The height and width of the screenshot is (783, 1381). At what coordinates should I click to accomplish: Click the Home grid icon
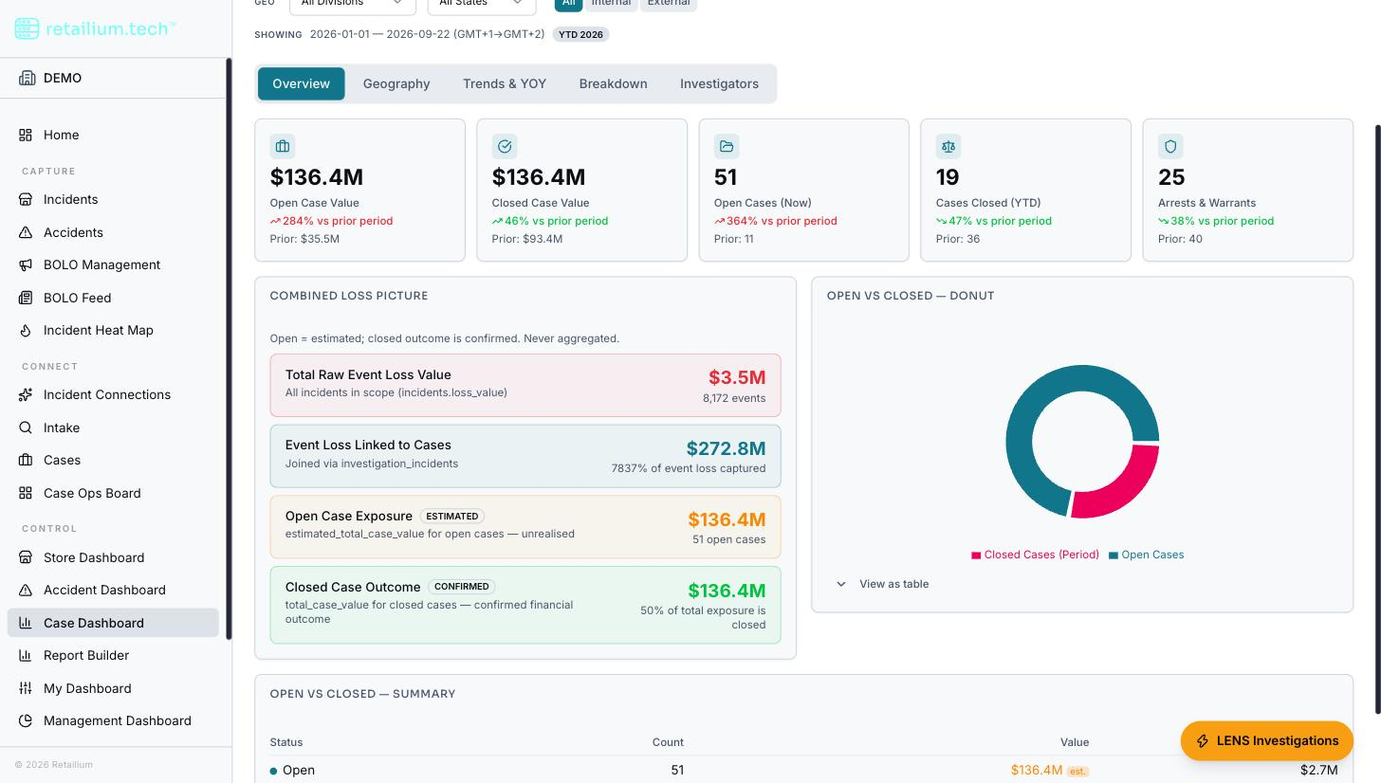[26, 135]
